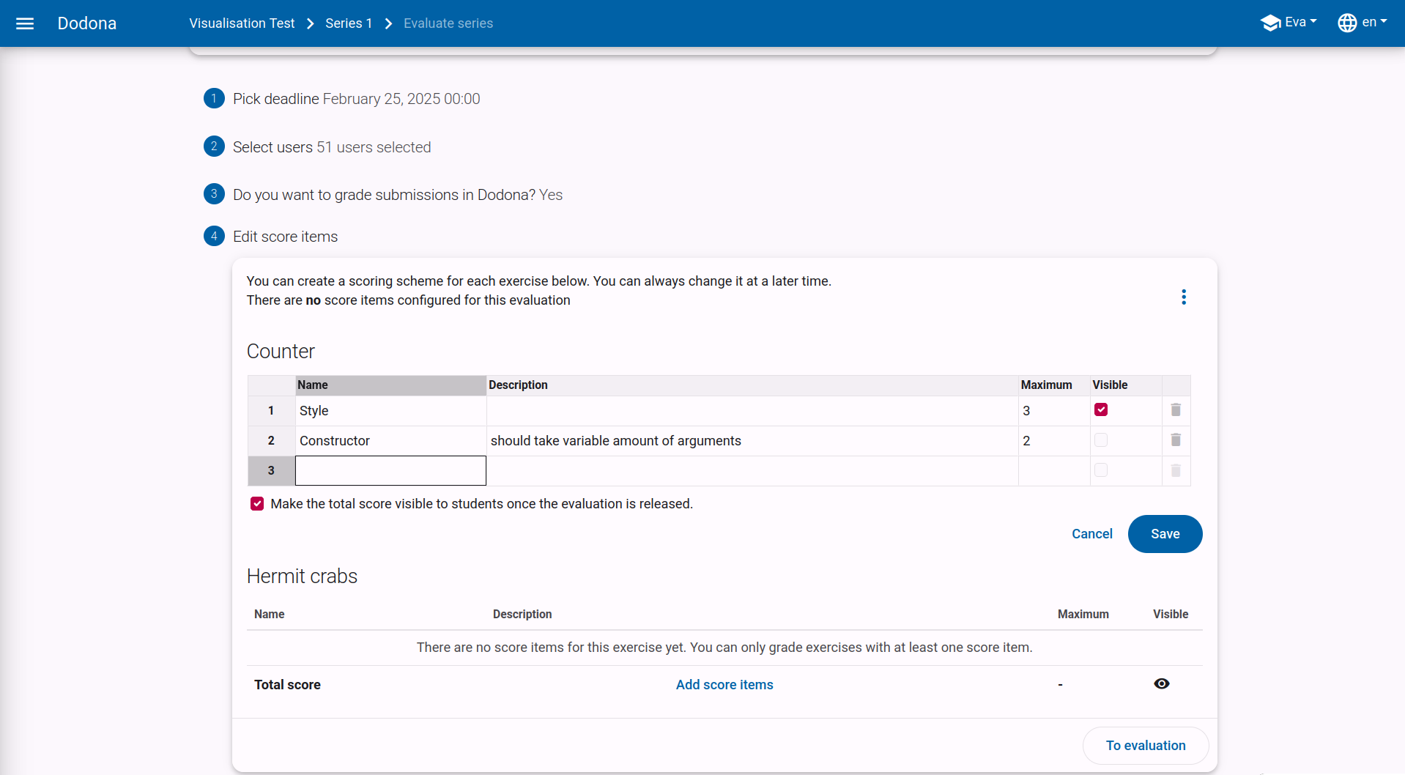
Task: Click the Maximum column header in Counter table
Action: 1054,385
